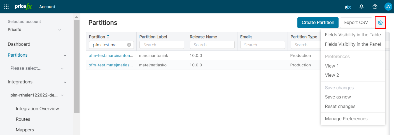This screenshot has height=135, width=394.
Task: Focus the Partition Label search field
Action: pyautogui.click(x=162, y=45)
